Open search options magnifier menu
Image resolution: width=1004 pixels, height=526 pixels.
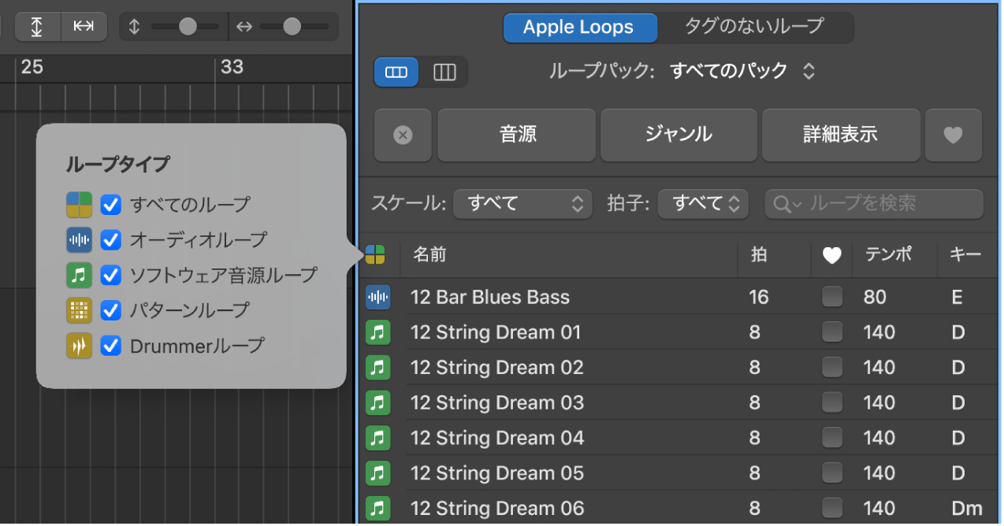(x=787, y=205)
